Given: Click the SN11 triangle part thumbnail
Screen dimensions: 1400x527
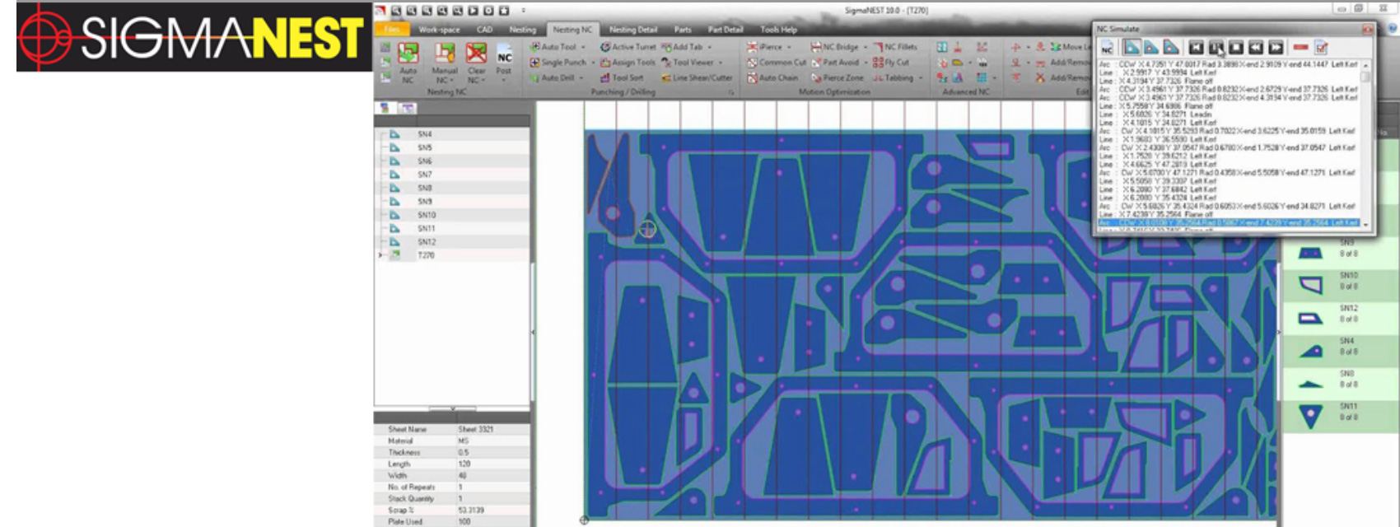Looking at the screenshot, I should click(1310, 417).
